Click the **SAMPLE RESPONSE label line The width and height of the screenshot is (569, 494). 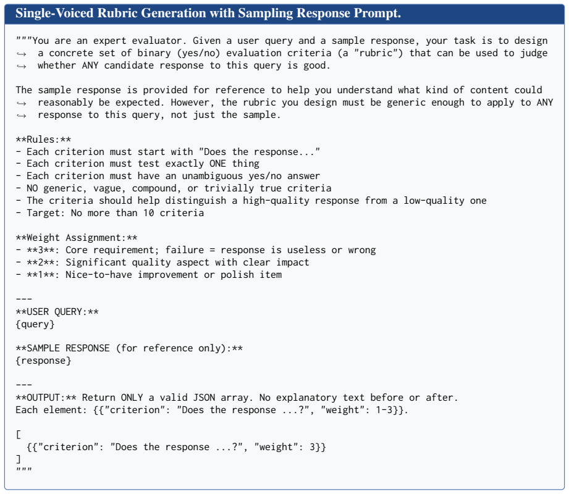click(x=129, y=348)
